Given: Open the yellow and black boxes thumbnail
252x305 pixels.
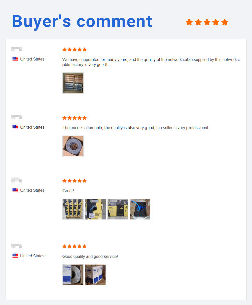Looking at the screenshot, I should click(118, 209).
